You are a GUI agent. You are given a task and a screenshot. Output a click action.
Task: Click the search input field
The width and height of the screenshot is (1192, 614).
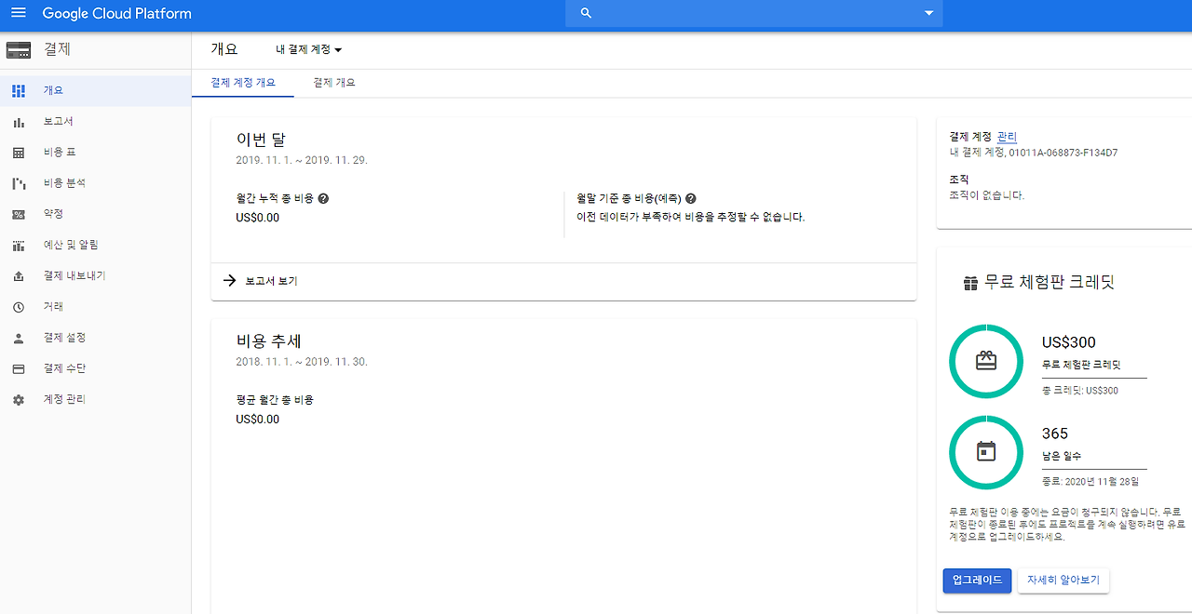coord(754,13)
